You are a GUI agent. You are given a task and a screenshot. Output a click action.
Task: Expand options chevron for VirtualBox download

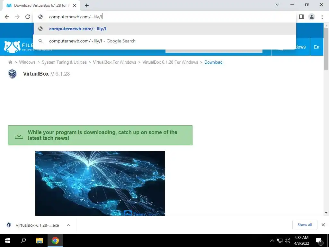[68, 225]
